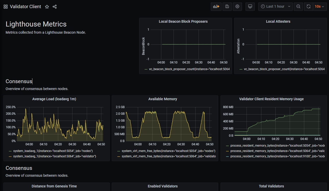The width and height of the screenshot is (329, 191).
Task: Open the Local Beacon Block Proposers panel menu
Action: pos(183,21)
